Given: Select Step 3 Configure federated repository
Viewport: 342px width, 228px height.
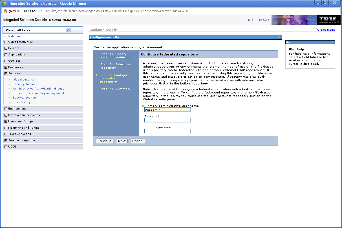Looking at the screenshot, I should tap(115, 79).
